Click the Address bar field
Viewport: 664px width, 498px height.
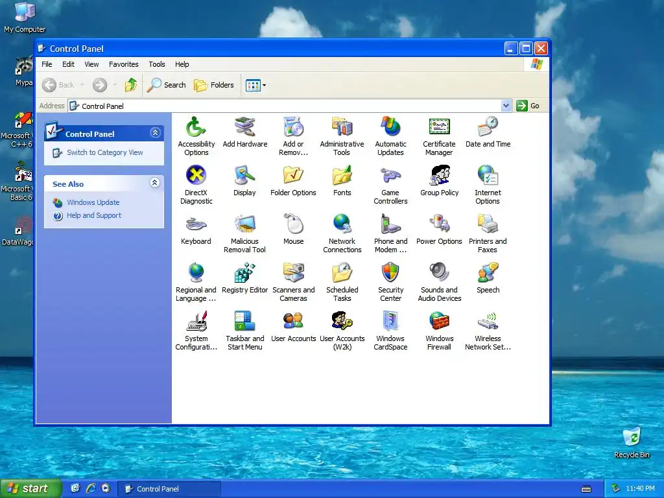click(290, 106)
